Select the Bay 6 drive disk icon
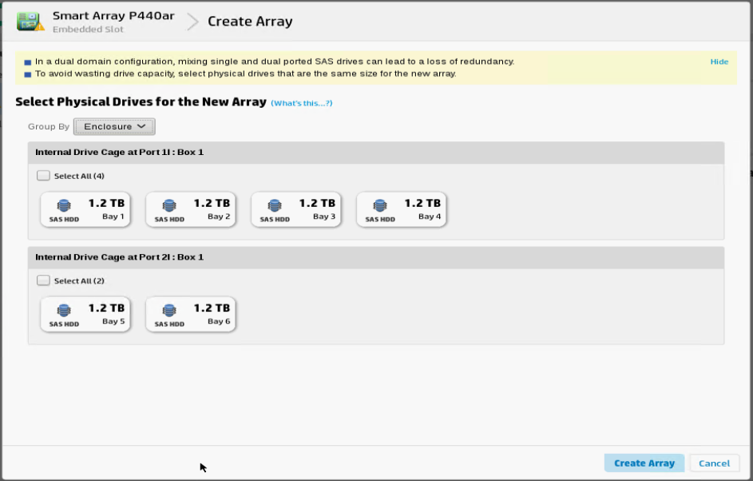This screenshot has width=753, height=481. (169, 311)
